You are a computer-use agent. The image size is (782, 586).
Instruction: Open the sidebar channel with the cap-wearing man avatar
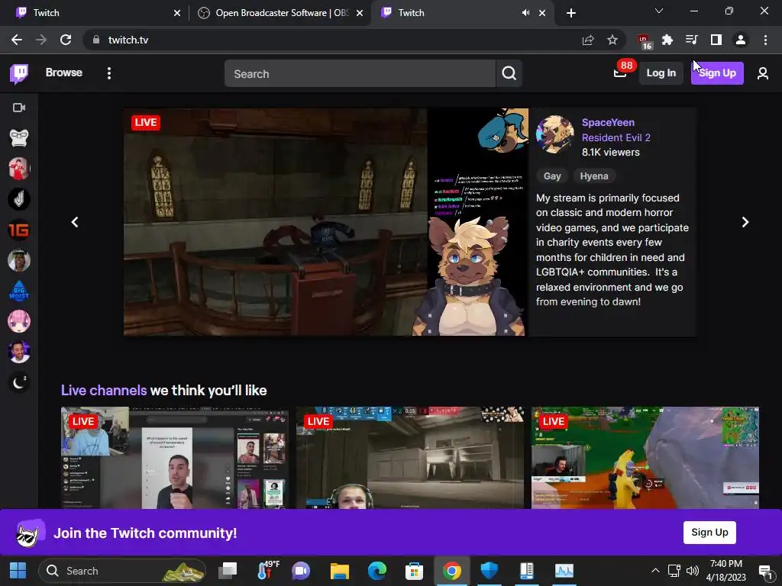point(19,260)
